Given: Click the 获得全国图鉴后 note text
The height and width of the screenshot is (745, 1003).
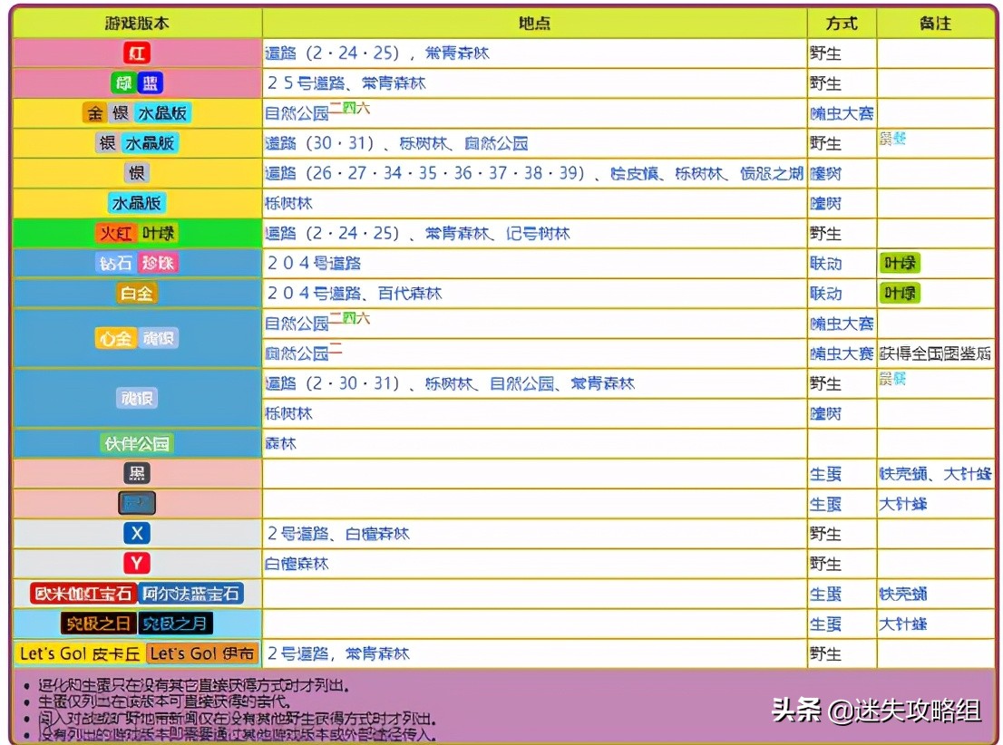Looking at the screenshot, I should pyautogui.click(x=935, y=353).
